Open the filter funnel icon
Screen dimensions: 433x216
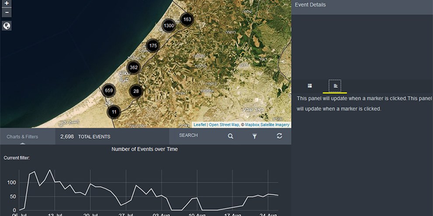(x=255, y=136)
